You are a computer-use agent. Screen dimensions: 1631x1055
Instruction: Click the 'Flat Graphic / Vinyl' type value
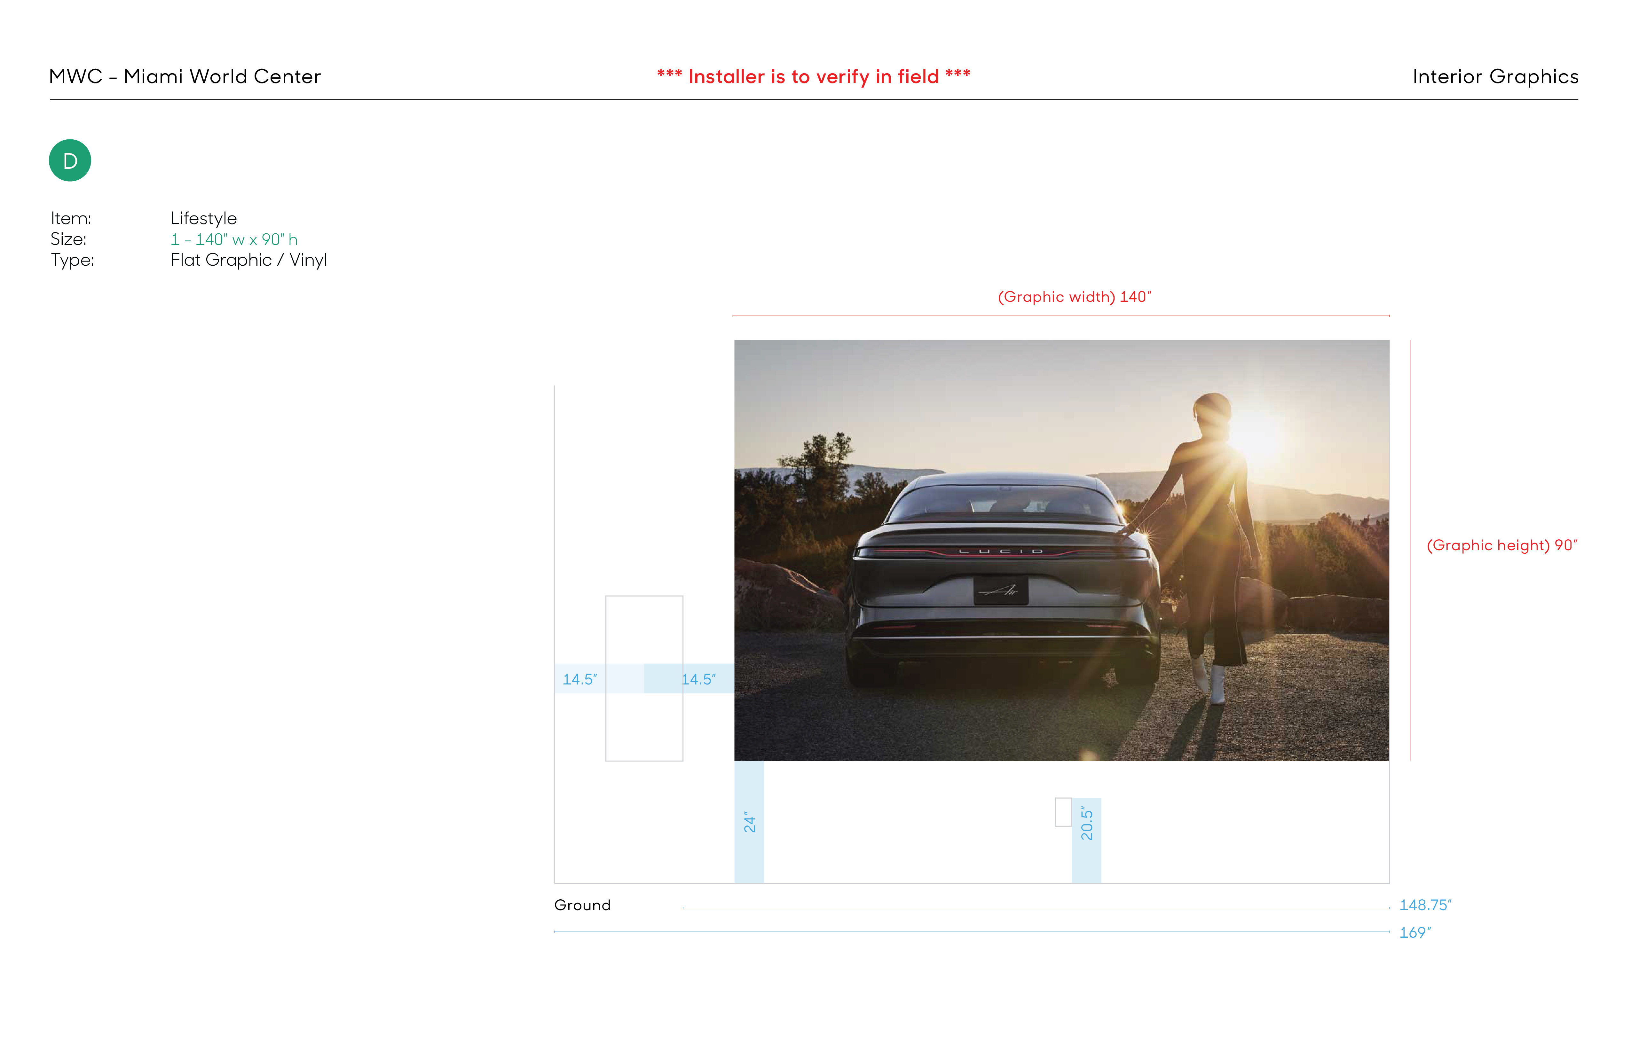tap(249, 260)
